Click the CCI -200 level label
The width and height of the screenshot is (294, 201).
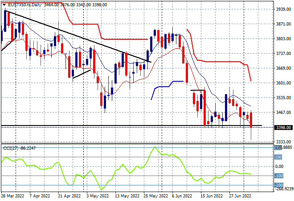pyautogui.click(x=279, y=185)
